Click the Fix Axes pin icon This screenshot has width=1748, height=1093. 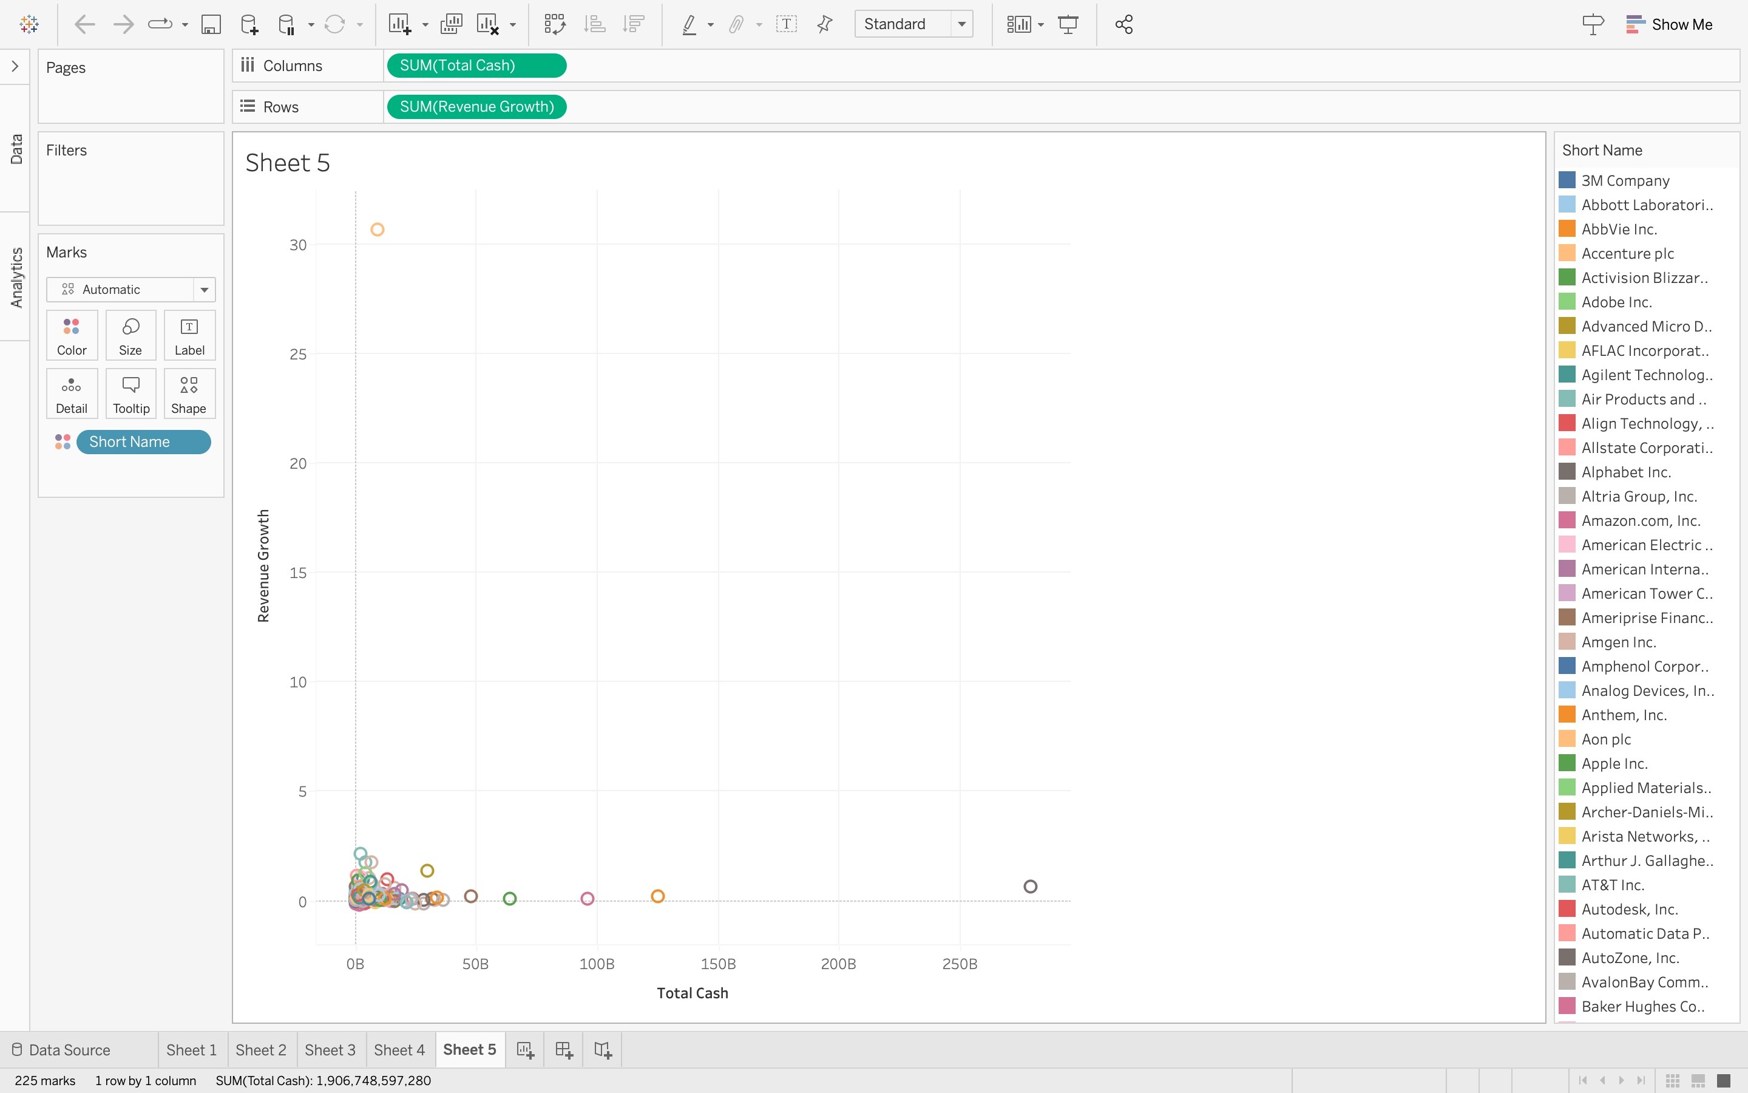[x=825, y=24]
